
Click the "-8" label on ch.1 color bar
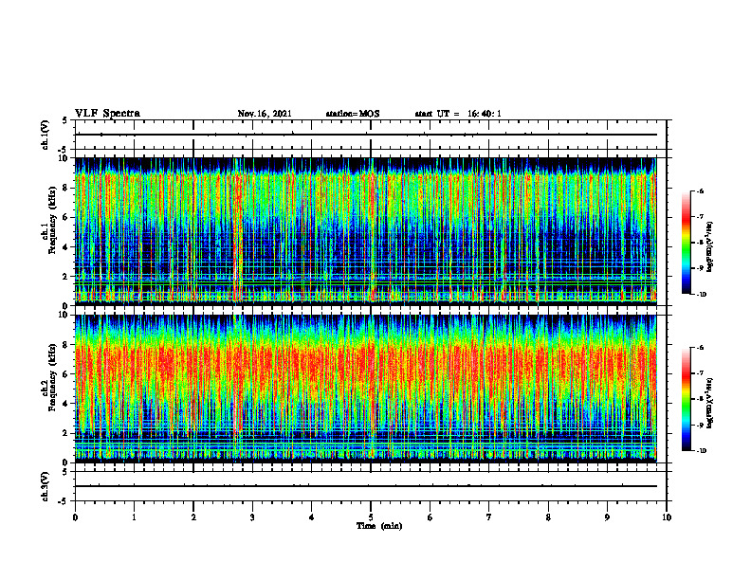click(x=700, y=243)
